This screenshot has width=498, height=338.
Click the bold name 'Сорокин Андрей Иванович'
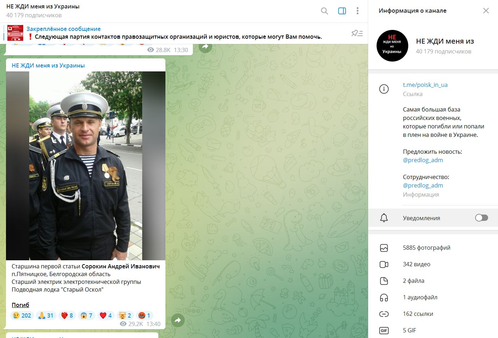pos(121,266)
